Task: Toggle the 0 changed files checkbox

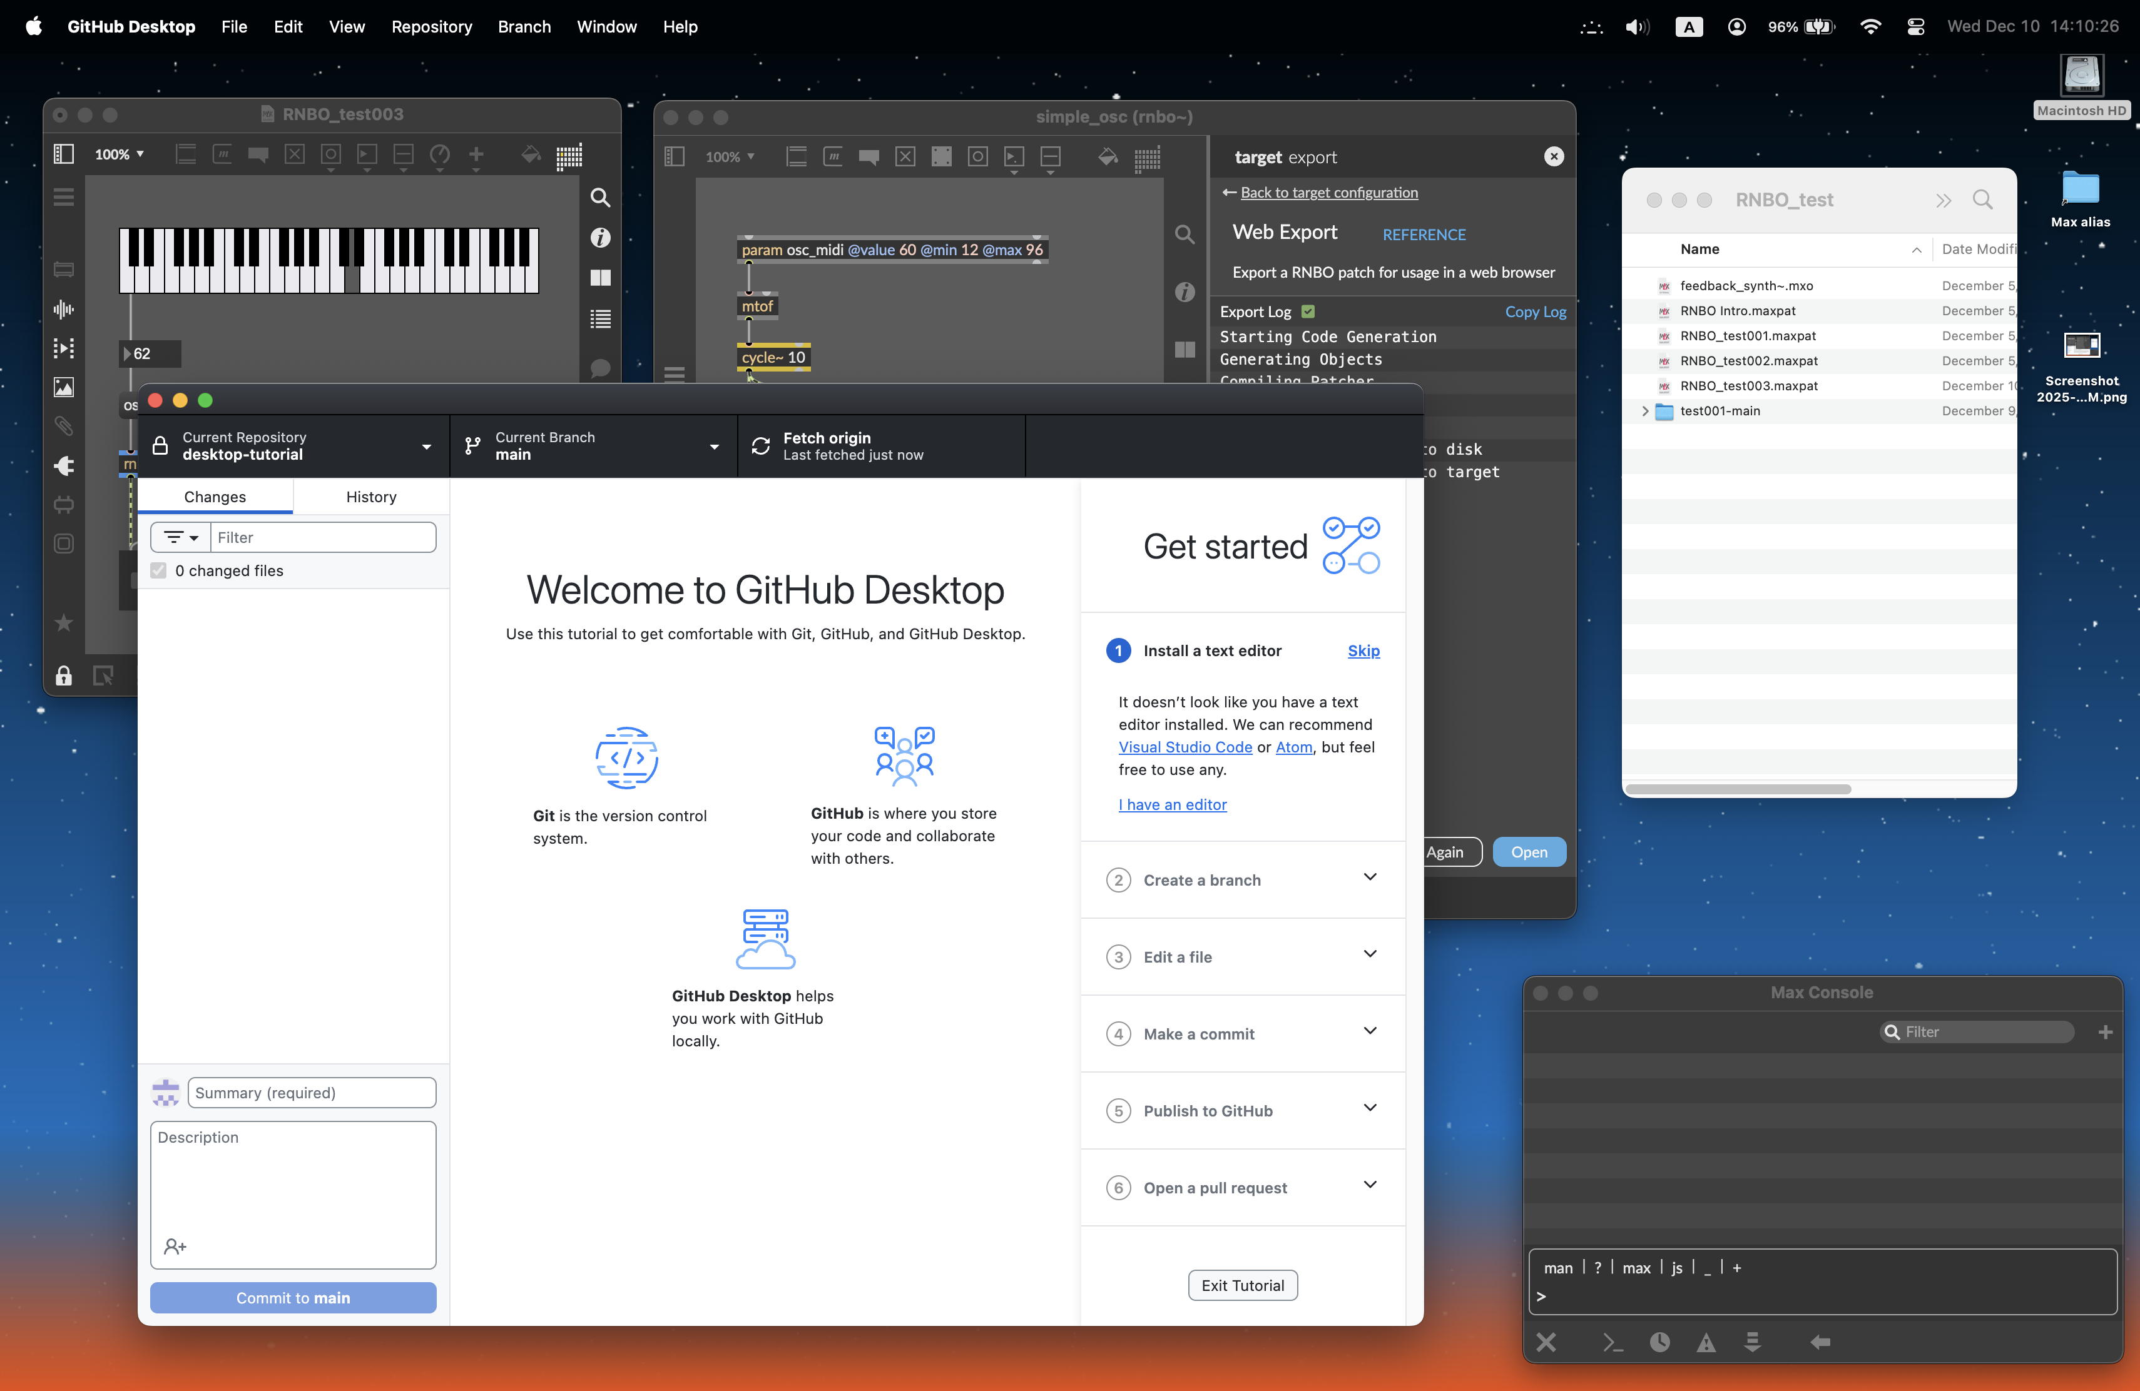Action: point(159,570)
